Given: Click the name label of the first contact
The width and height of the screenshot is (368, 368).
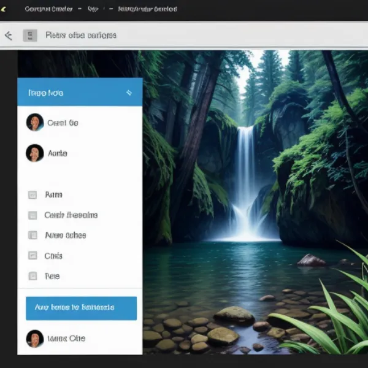Looking at the screenshot, I should pyautogui.click(x=63, y=123).
